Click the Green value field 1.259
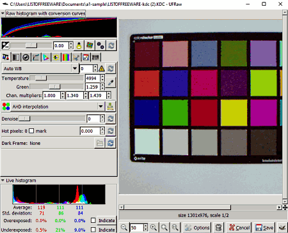 tap(93, 87)
